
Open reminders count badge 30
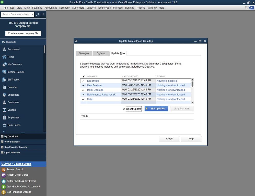click(251, 8)
